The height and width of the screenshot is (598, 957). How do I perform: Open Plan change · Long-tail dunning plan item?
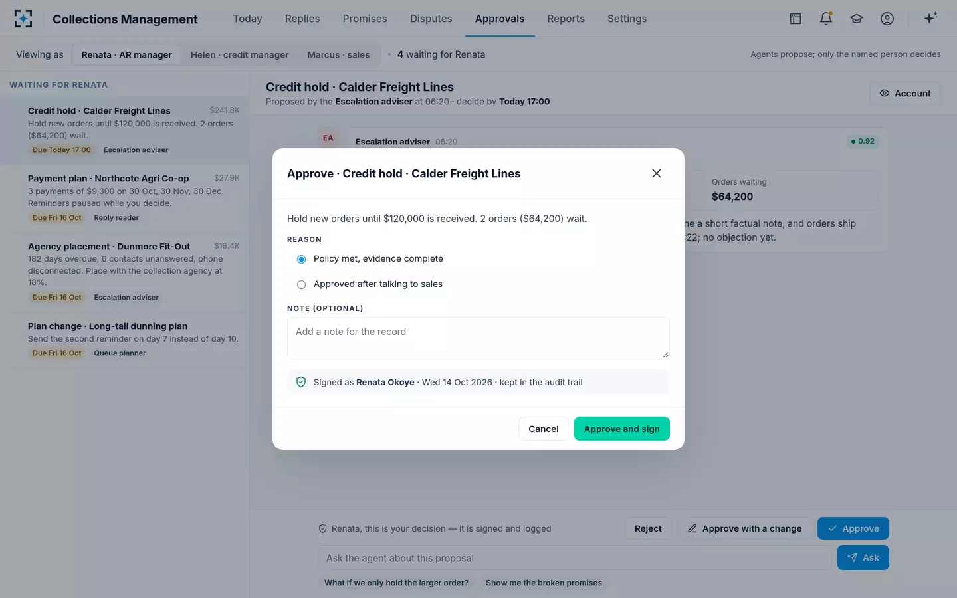tap(125, 340)
